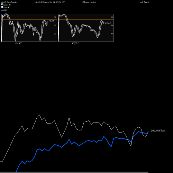
Task: Click the 63.43 value in FULL chart
Action: pyautogui.click(x=108, y=23)
